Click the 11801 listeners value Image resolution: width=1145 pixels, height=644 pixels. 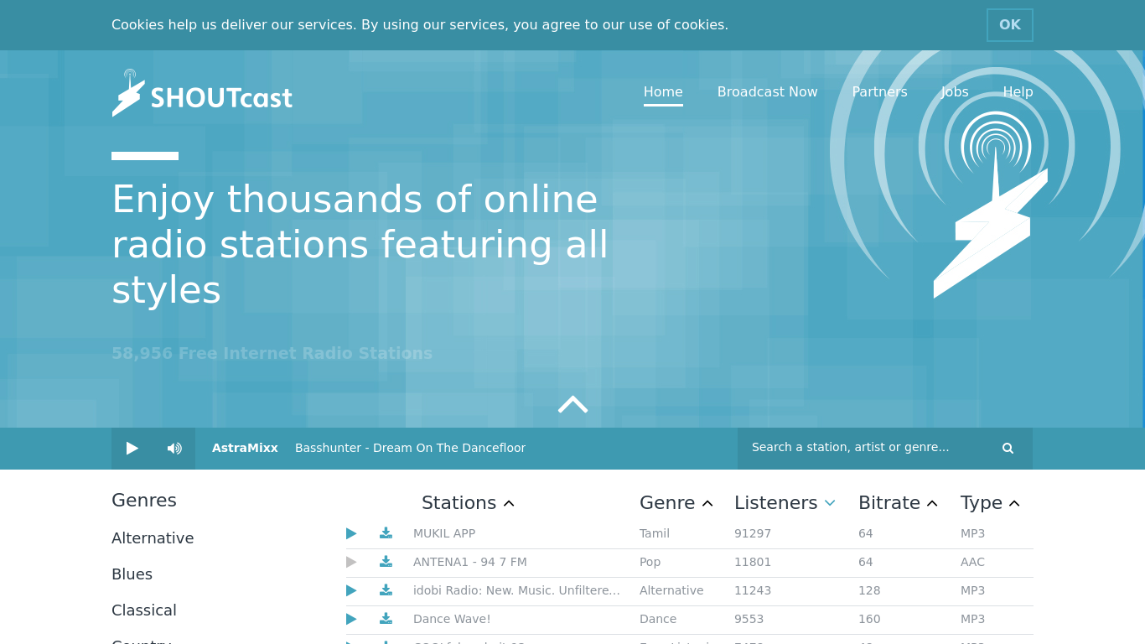tap(753, 562)
